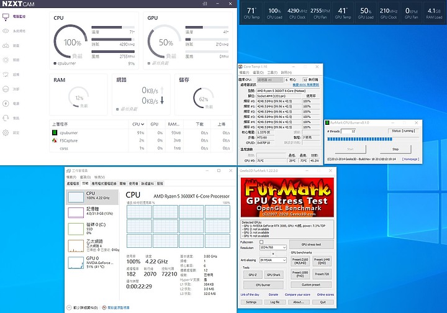Launch GPU Shark tool from FurMark

click(274, 274)
